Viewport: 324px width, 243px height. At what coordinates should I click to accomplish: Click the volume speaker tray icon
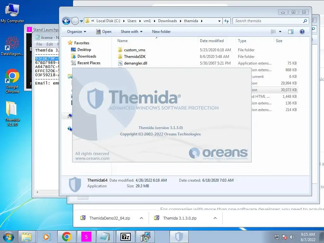pyautogui.click(x=292, y=237)
